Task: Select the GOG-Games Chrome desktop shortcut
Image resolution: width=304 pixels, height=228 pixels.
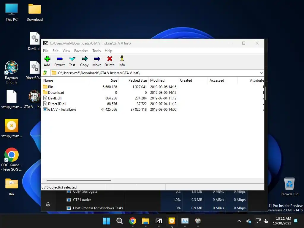Action: [12, 159]
